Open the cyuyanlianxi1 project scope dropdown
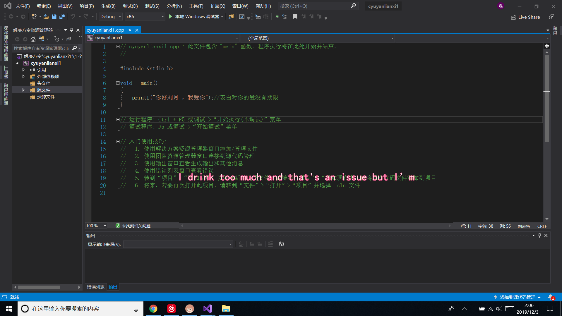562x316 pixels. (x=163, y=38)
